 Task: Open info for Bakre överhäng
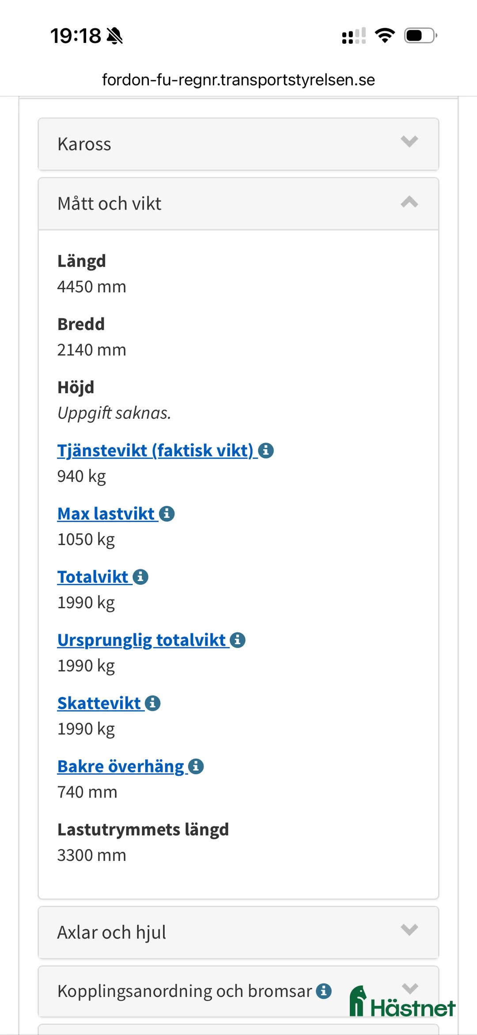pyautogui.click(x=196, y=766)
